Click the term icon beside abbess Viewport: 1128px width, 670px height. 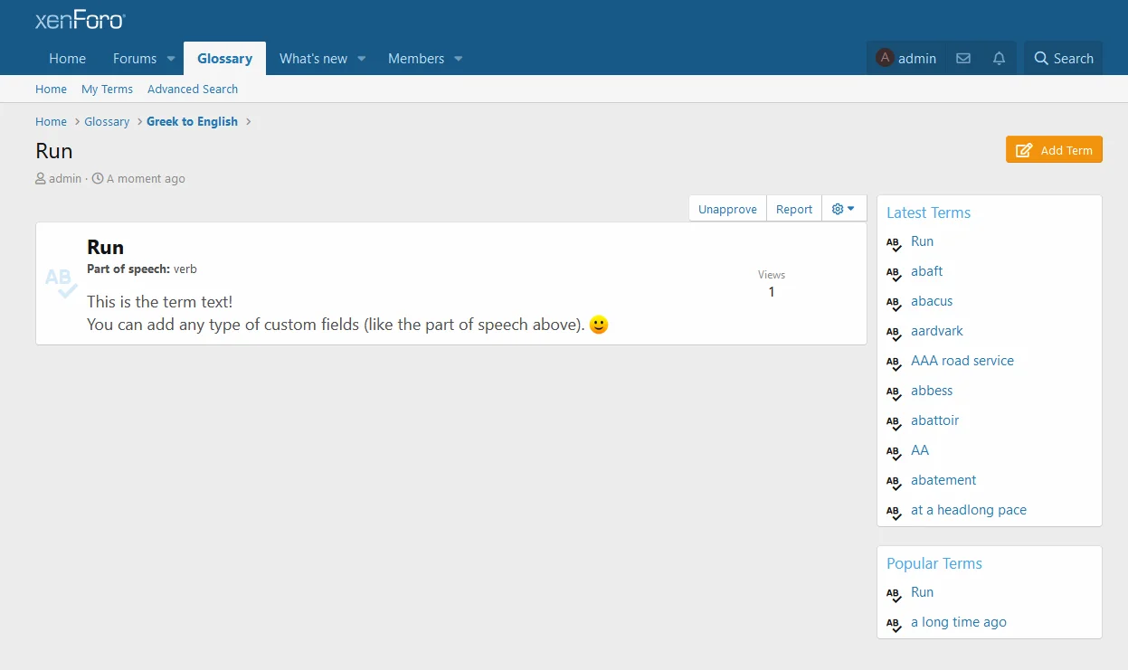coord(894,392)
